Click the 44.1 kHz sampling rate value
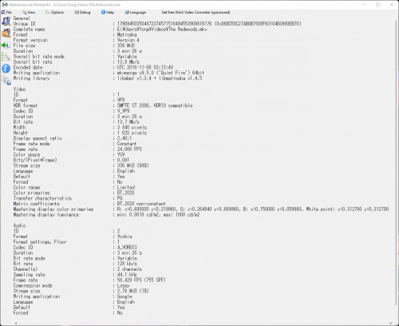 [127, 275]
